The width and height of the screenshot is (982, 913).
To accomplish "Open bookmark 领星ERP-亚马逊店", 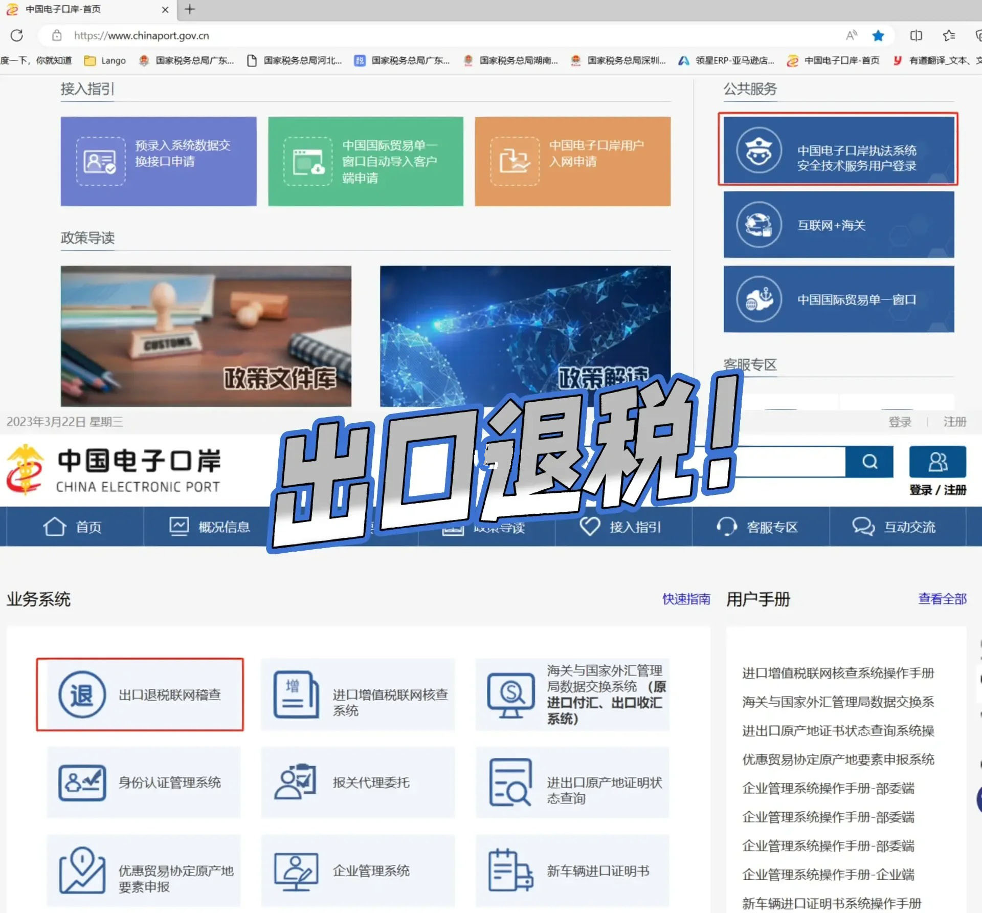I will pos(726,60).
